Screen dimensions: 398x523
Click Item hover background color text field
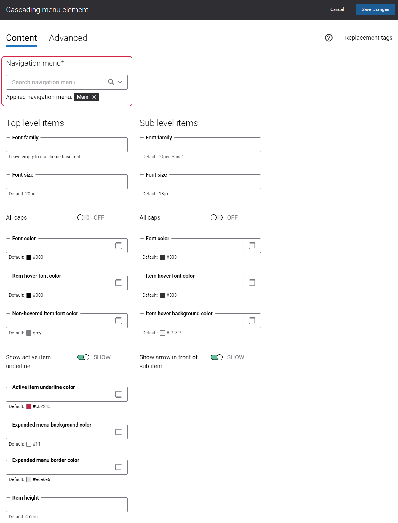pos(191,321)
